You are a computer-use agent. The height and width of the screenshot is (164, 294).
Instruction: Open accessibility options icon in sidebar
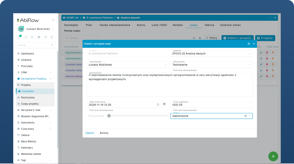[x=46, y=37]
